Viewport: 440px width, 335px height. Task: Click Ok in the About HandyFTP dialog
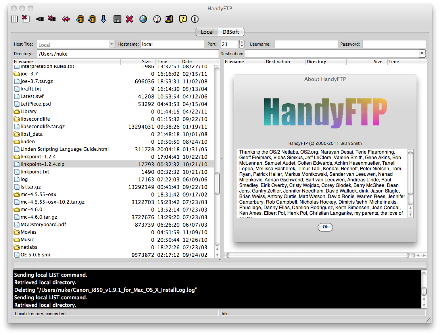coord(325,227)
